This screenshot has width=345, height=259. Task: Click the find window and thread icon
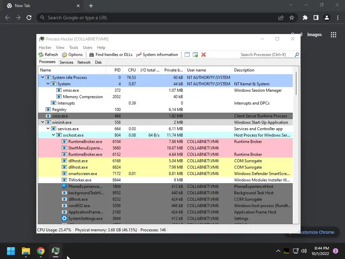point(195,55)
